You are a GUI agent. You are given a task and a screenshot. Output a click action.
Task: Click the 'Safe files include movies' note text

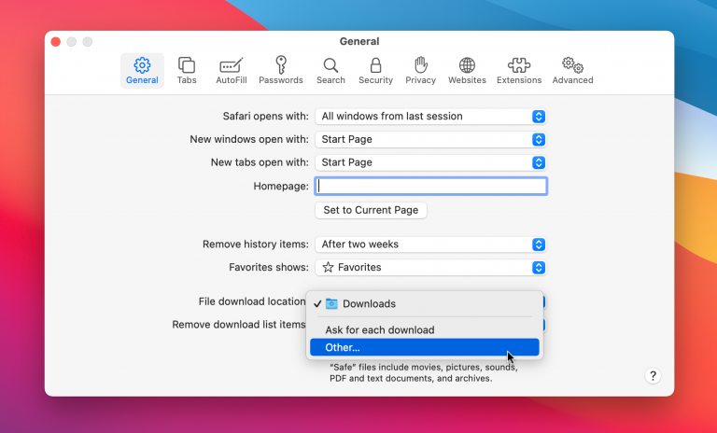click(424, 372)
